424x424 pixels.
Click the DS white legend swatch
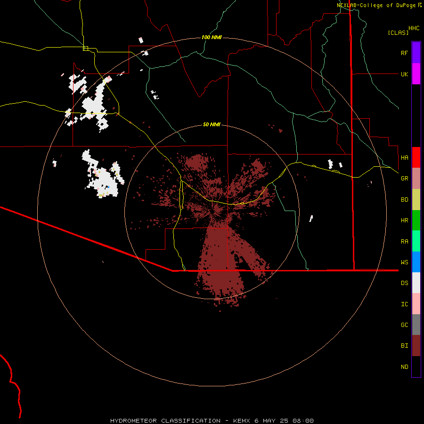pyautogui.click(x=416, y=283)
